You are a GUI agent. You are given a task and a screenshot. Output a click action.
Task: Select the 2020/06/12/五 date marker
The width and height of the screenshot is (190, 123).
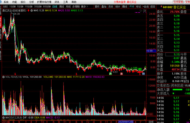126,122
